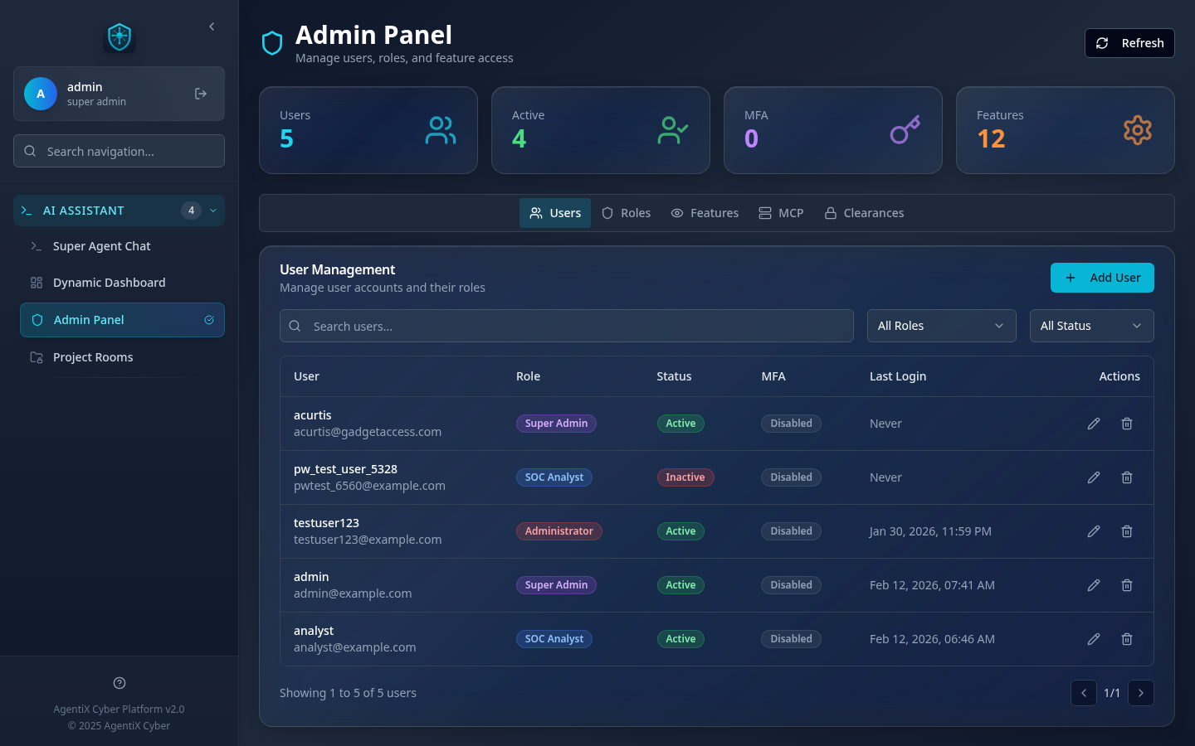1195x746 pixels.
Task: Switch to the Roles tab
Action: click(x=627, y=213)
